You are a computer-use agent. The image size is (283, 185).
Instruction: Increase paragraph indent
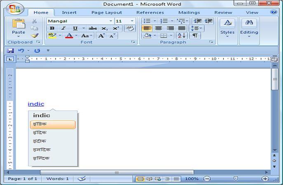208,21
